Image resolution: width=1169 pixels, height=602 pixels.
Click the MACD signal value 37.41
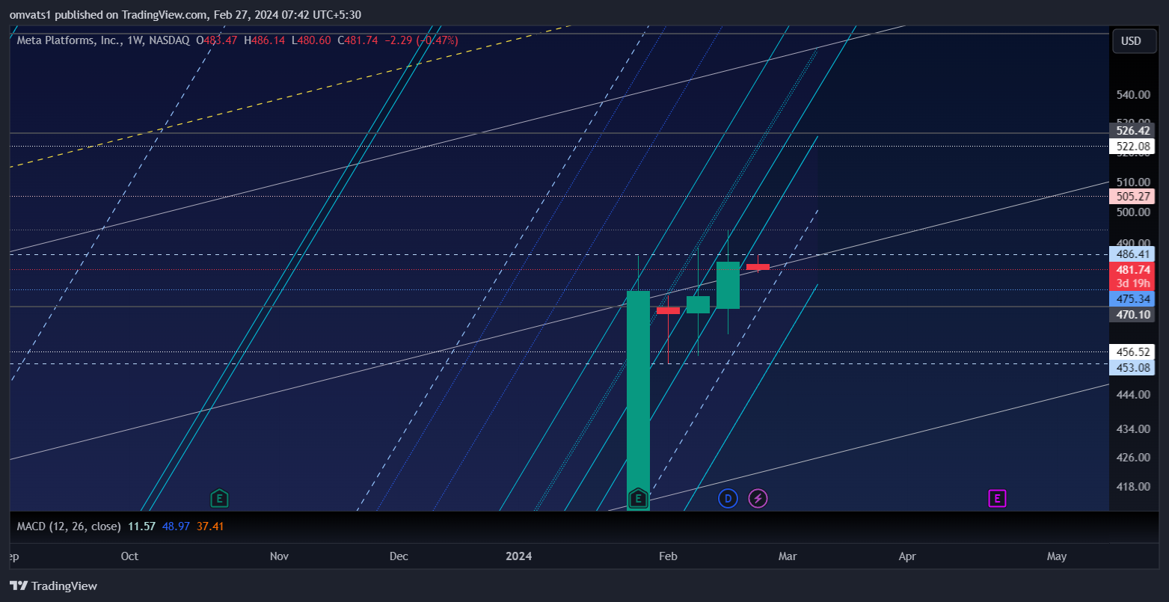tap(210, 526)
